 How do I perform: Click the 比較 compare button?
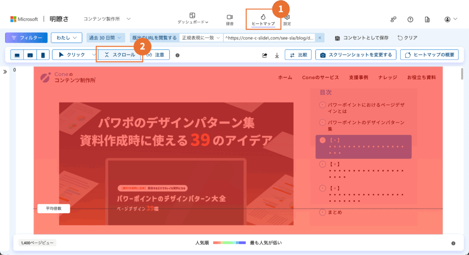point(298,55)
